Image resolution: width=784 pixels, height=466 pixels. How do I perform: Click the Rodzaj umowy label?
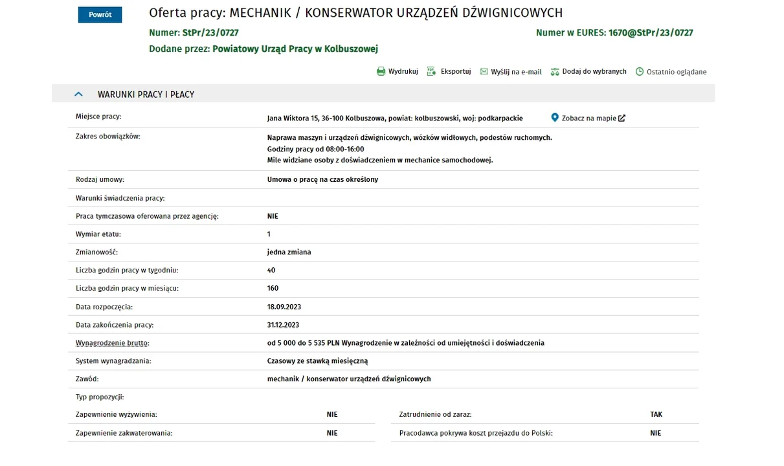[100, 179]
